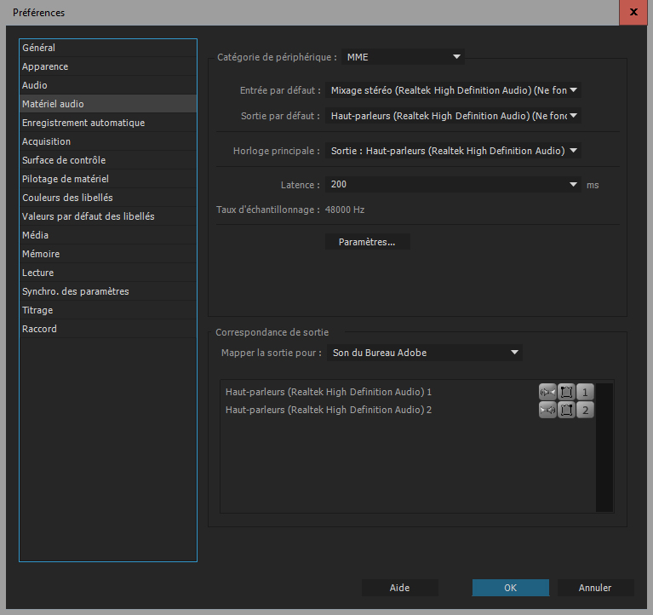Expand the Sortie par défaut dropdown
This screenshot has height=615, width=653.
tap(453, 116)
